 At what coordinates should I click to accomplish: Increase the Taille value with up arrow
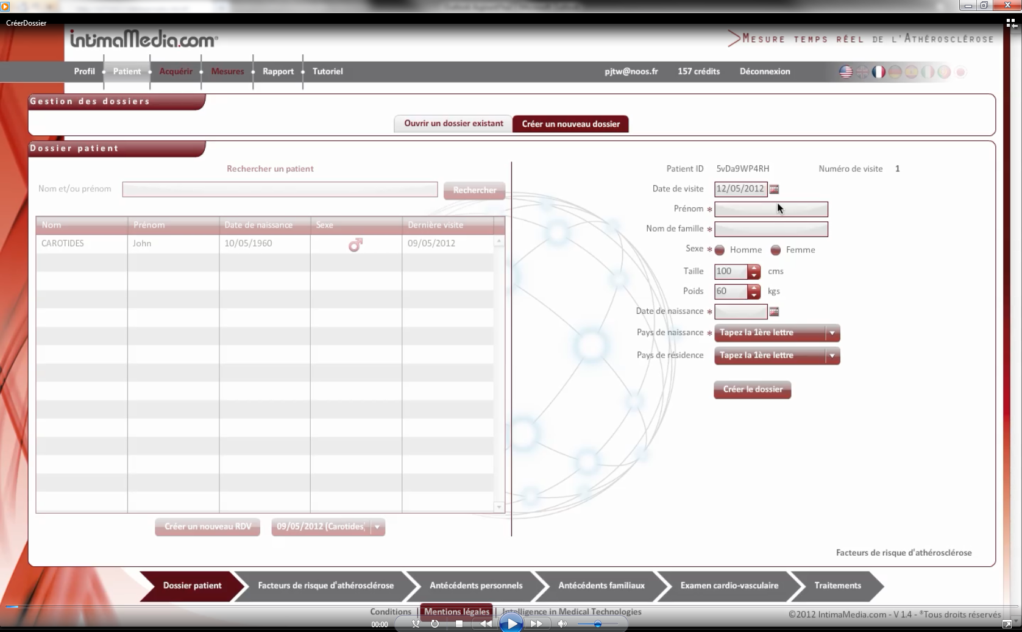pyautogui.click(x=754, y=268)
